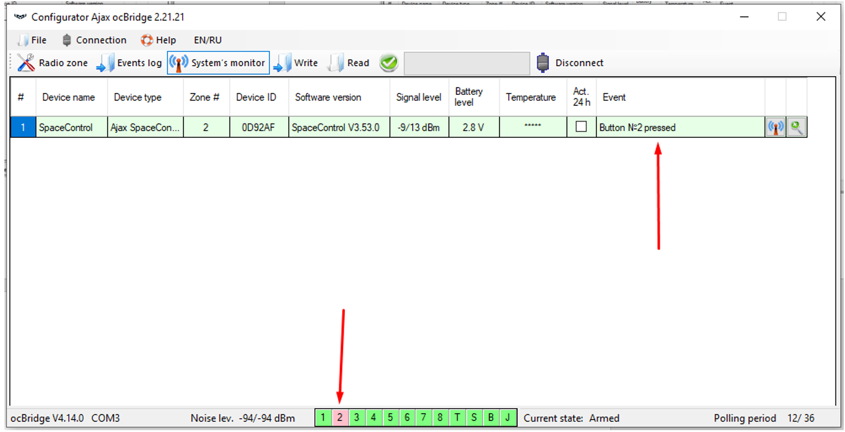
Task: Click the Write settings button
Action: tap(296, 63)
